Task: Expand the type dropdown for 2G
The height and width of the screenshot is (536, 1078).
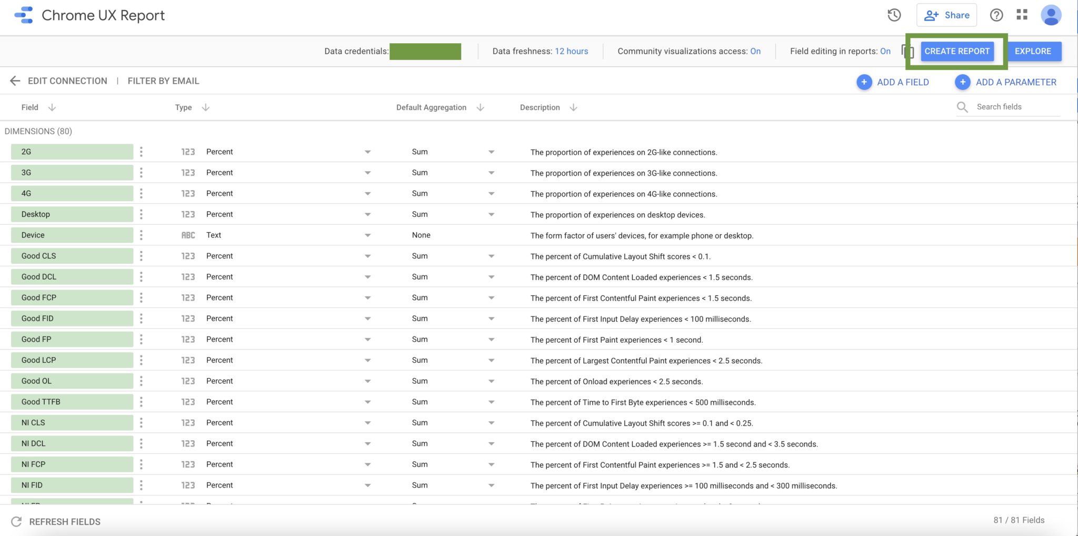Action: (x=368, y=152)
